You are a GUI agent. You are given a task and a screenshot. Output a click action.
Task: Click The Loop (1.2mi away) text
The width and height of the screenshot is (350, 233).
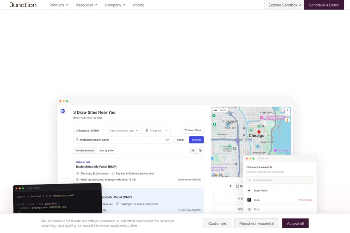coord(94,173)
